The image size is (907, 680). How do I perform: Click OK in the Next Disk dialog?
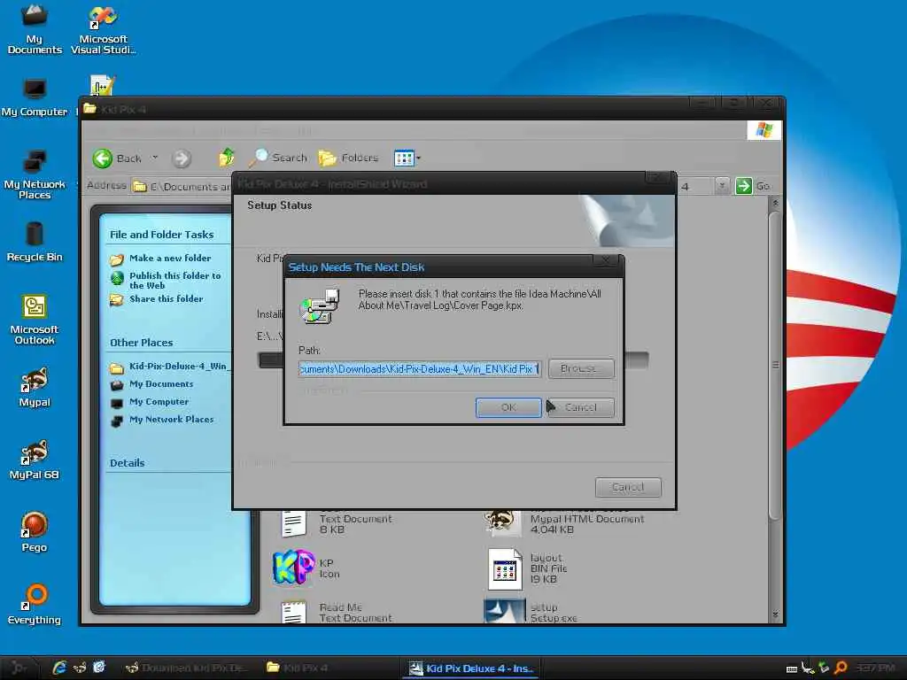pos(508,407)
